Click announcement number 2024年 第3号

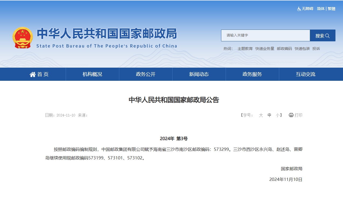coord(174,138)
